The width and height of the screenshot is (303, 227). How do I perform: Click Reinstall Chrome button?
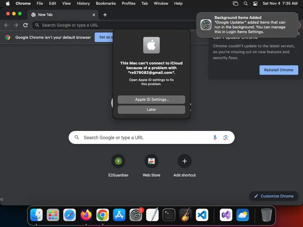(279, 70)
